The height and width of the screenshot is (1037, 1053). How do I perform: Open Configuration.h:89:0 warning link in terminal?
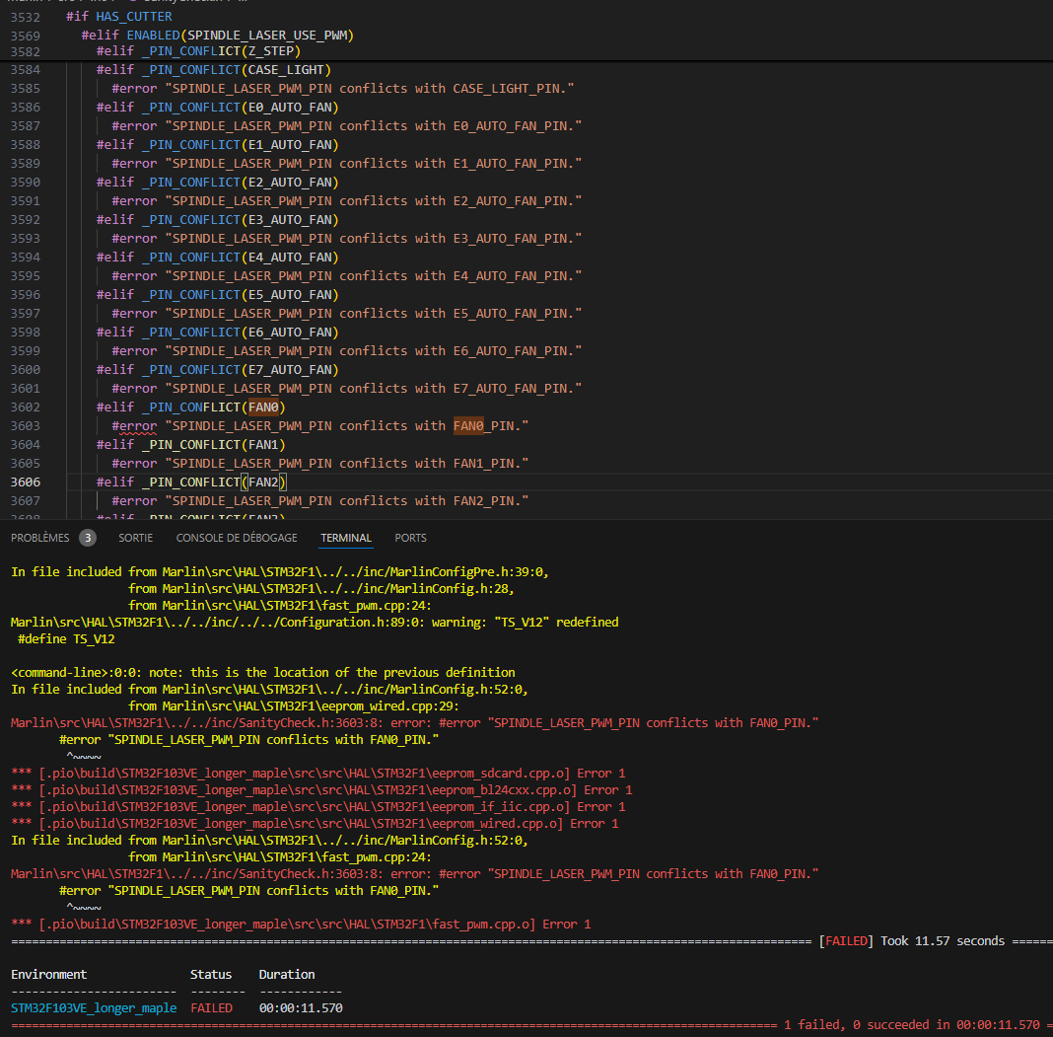click(x=217, y=622)
